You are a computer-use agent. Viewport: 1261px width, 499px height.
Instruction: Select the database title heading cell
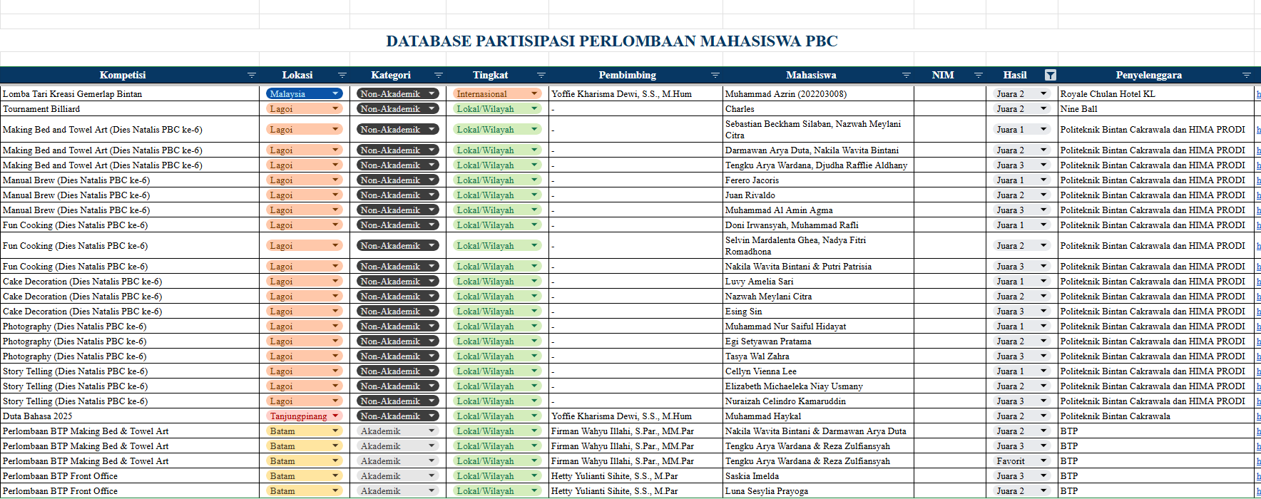point(611,41)
